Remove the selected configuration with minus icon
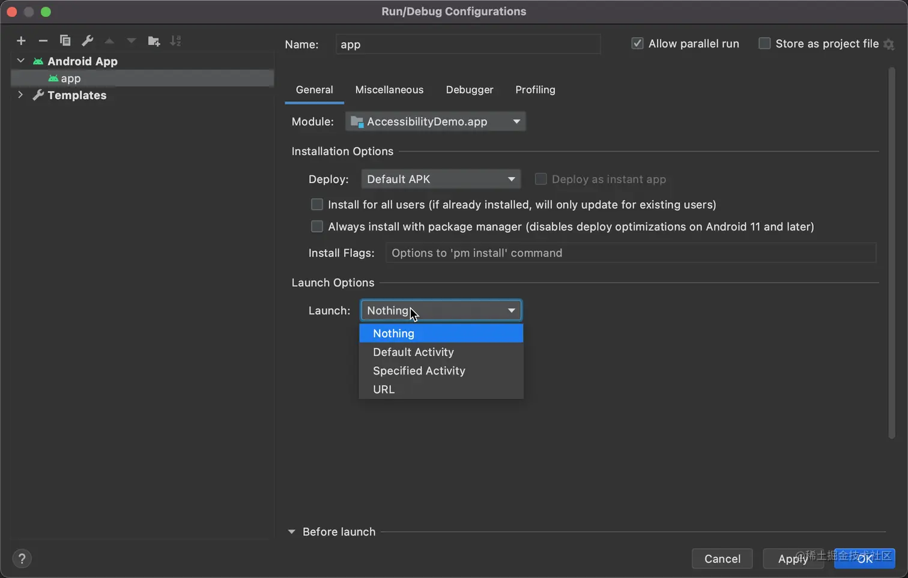Screen dimensions: 908x578 [x=43, y=41]
